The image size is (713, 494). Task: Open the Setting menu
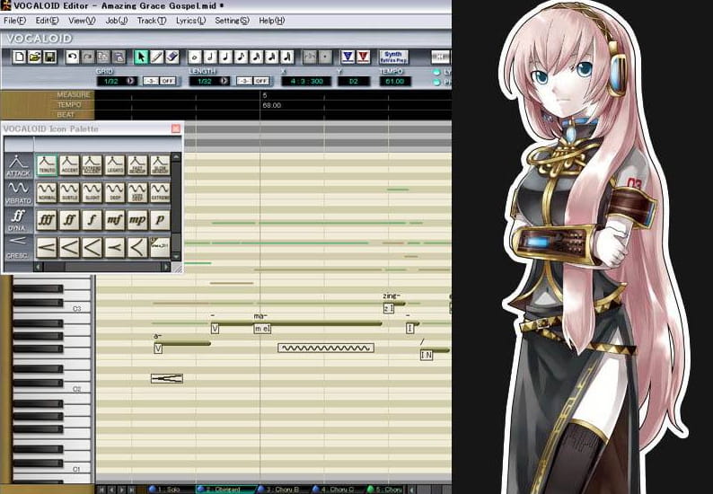(232, 21)
